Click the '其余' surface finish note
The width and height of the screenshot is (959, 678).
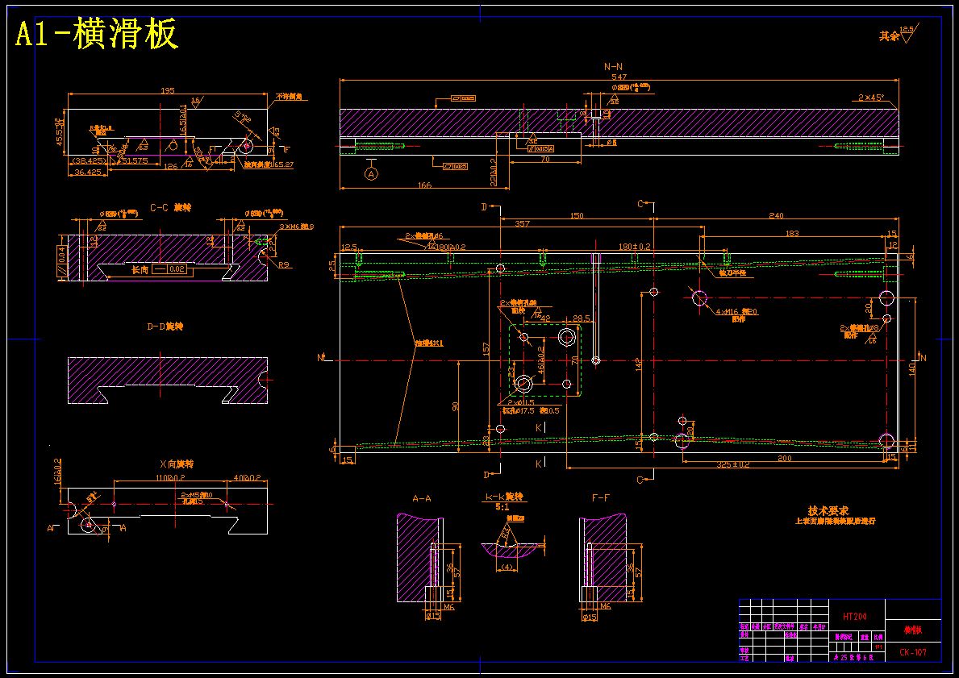(x=888, y=36)
